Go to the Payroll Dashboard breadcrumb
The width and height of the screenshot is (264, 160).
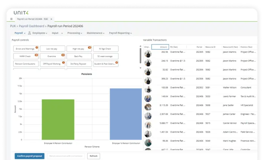(x=31, y=26)
